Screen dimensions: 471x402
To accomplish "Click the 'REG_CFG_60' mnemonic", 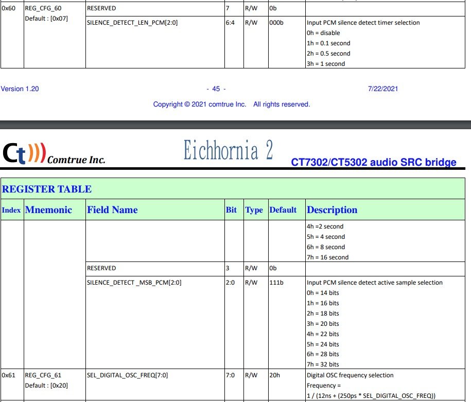I will pos(43,8).
